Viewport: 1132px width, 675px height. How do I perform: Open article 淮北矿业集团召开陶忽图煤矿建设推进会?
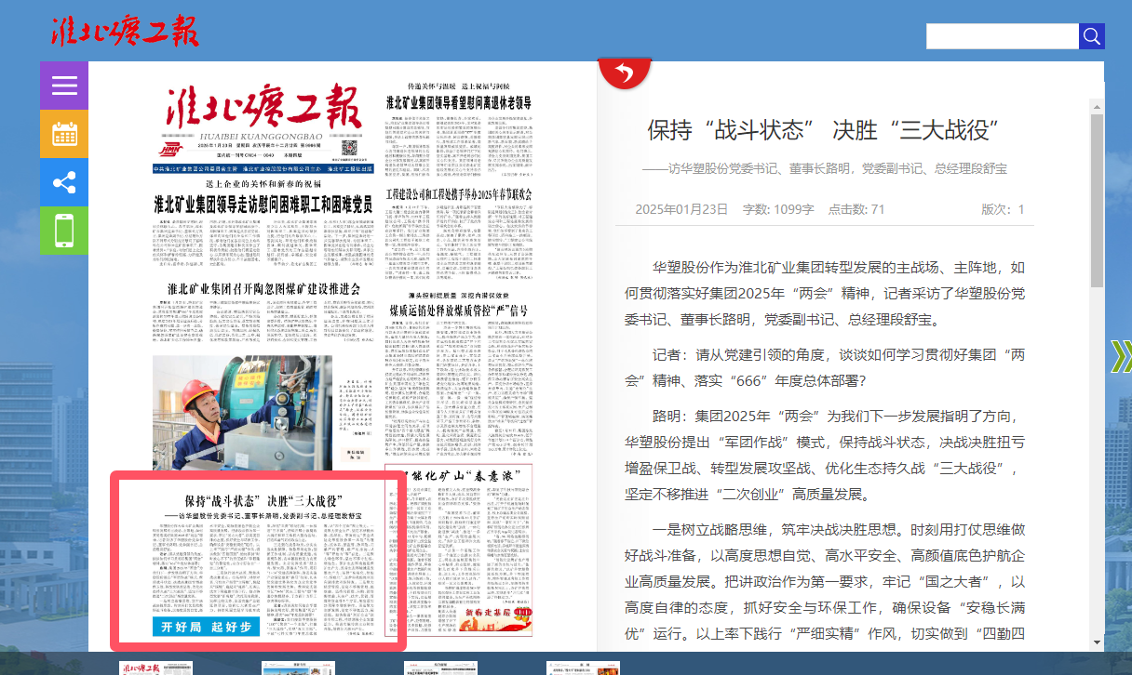click(263, 288)
